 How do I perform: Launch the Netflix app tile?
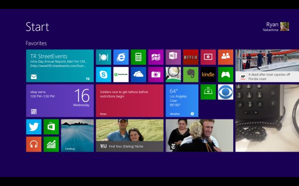191,57
